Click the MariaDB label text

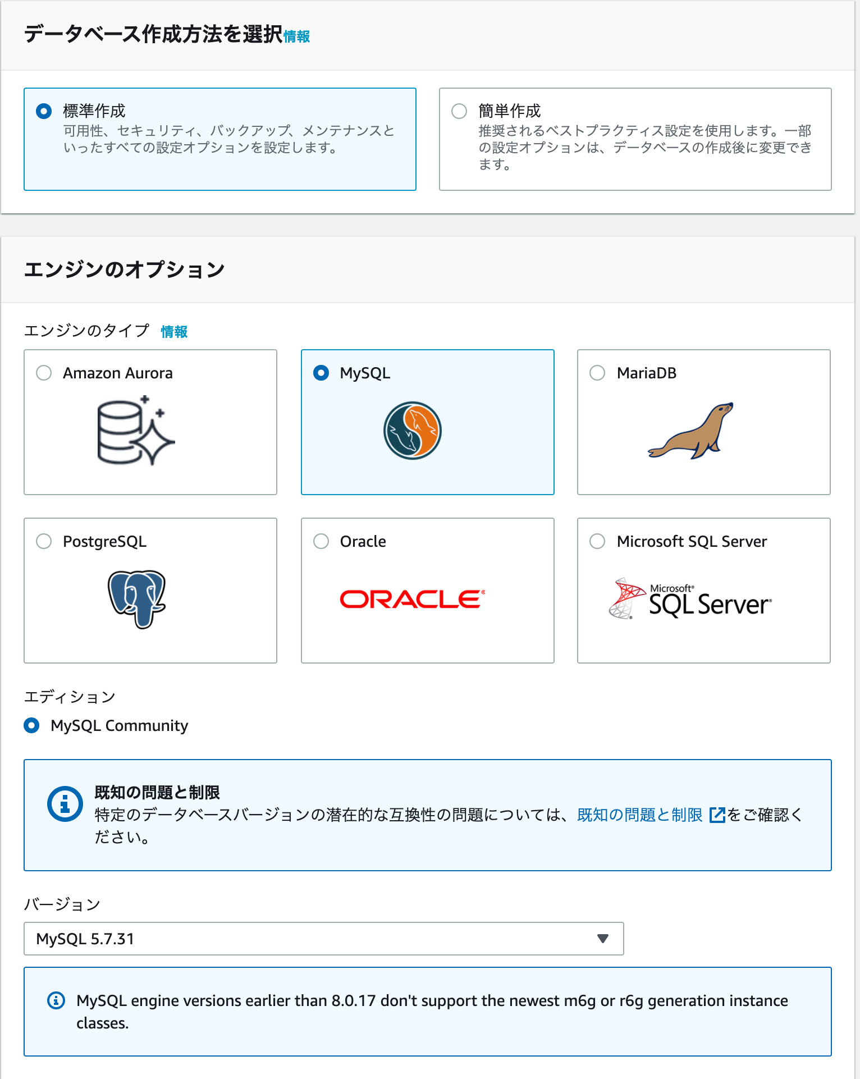pyautogui.click(x=647, y=373)
